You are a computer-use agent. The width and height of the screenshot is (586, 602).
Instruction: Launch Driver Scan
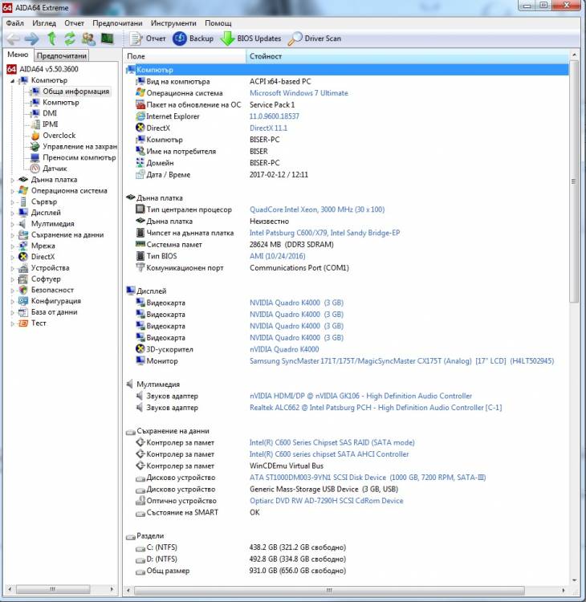[x=315, y=39]
